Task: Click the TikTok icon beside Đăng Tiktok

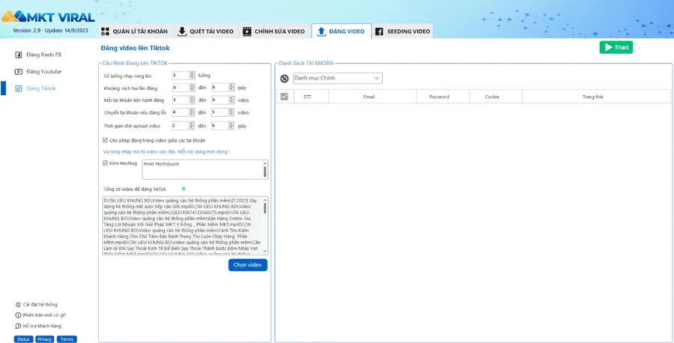Action: pyautogui.click(x=19, y=88)
